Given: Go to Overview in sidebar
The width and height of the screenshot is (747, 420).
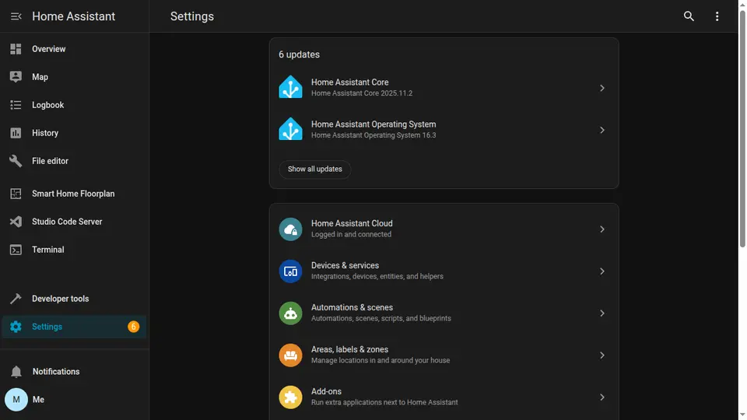Looking at the screenshot, I should pos(75,49).
